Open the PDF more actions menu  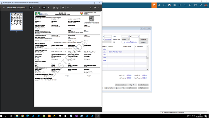click(99, 7)
